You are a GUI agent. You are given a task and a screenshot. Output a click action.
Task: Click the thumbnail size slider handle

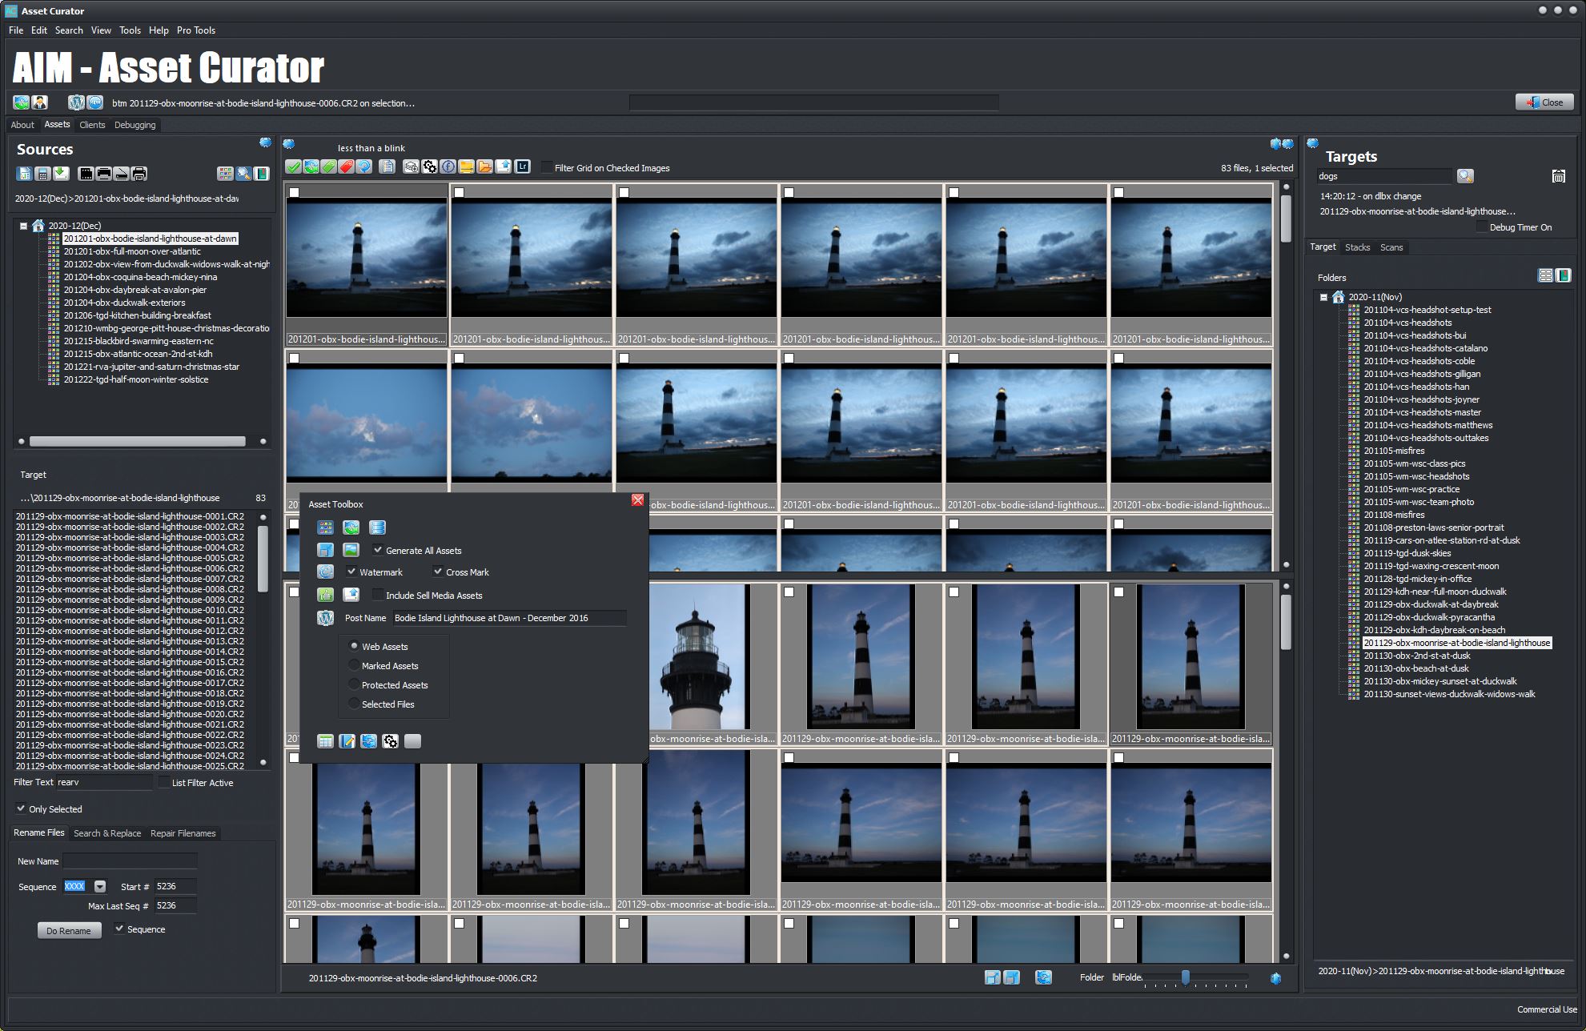[1185, 977]
